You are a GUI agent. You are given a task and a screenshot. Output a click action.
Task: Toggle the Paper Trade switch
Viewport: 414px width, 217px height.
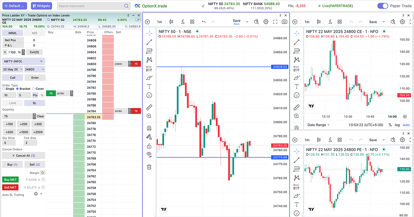click(383, 6)
